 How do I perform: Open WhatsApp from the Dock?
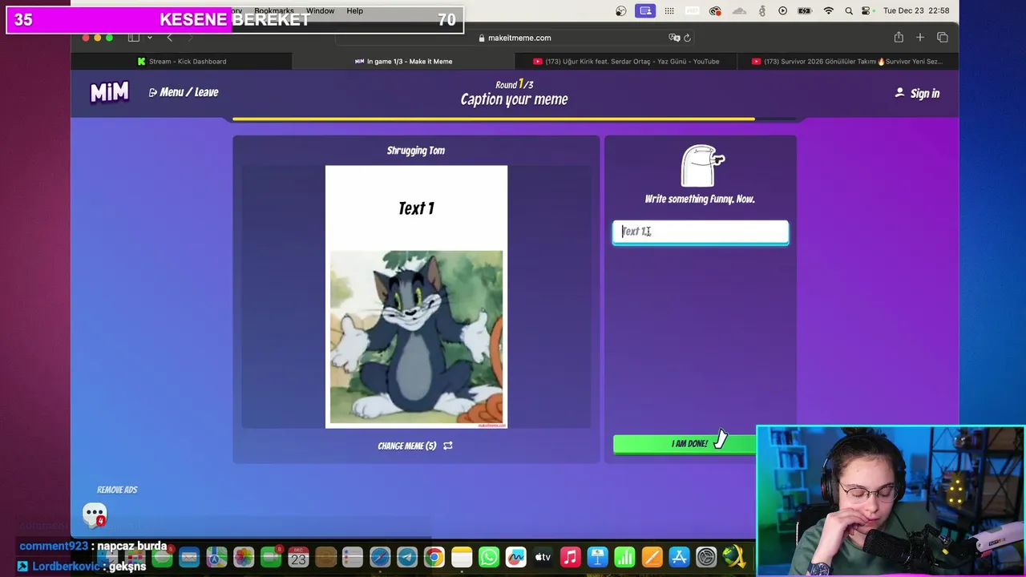pyautogui.click(x=489, y=557)
